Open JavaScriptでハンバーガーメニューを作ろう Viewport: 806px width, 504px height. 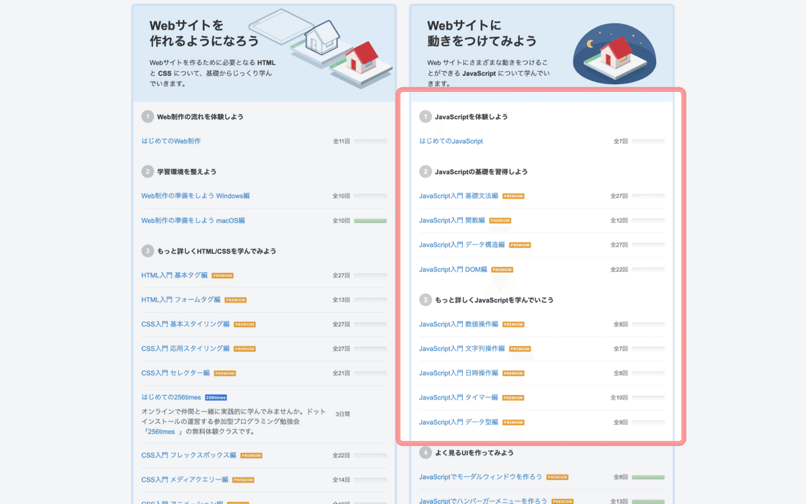click(484, 501)
